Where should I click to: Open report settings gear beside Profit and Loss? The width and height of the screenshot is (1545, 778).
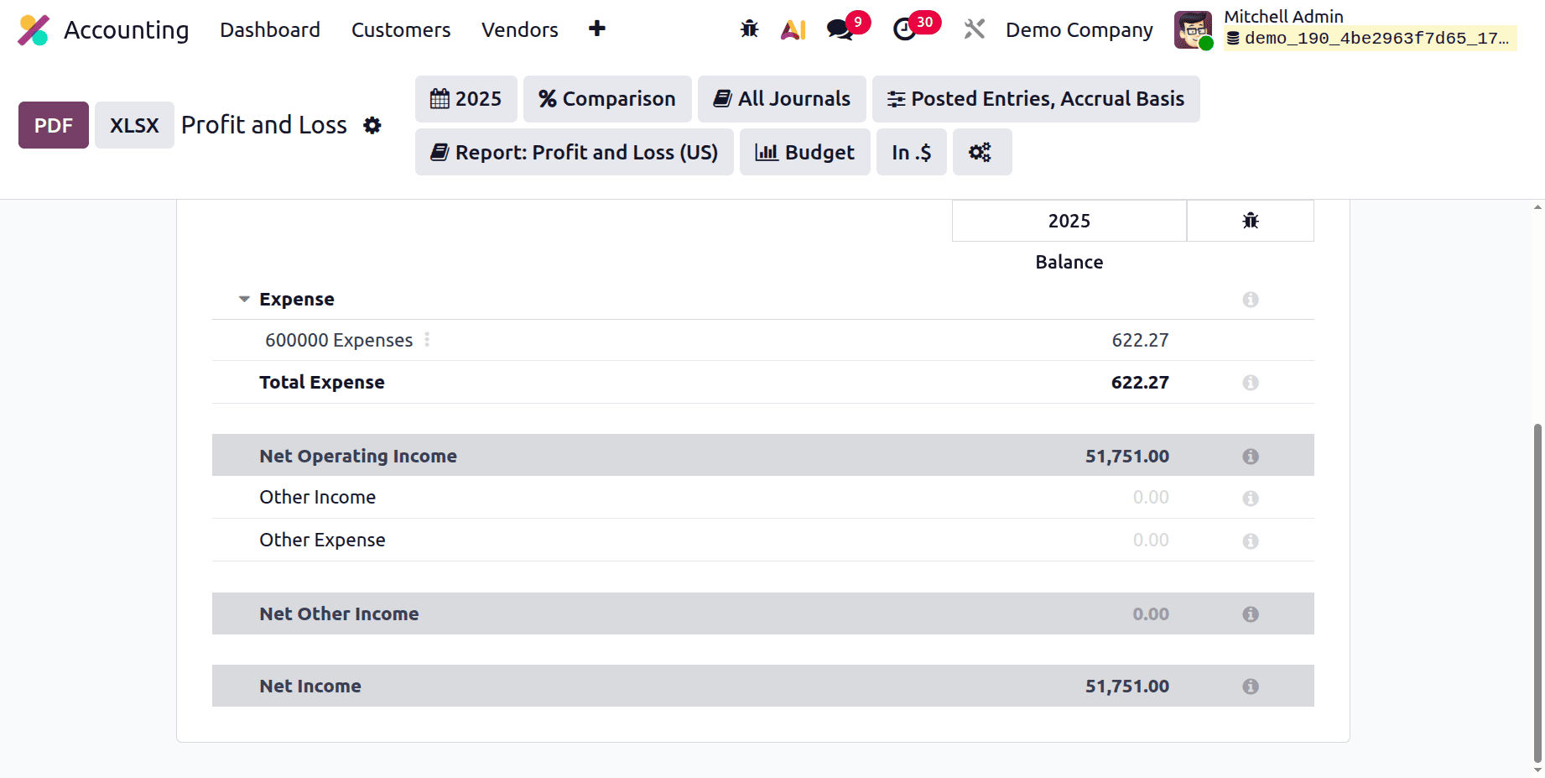372,125
